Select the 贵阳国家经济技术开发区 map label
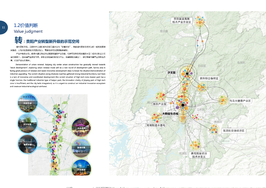The width and height of the screenshot is (266, 188). click(x=199, y=155)
